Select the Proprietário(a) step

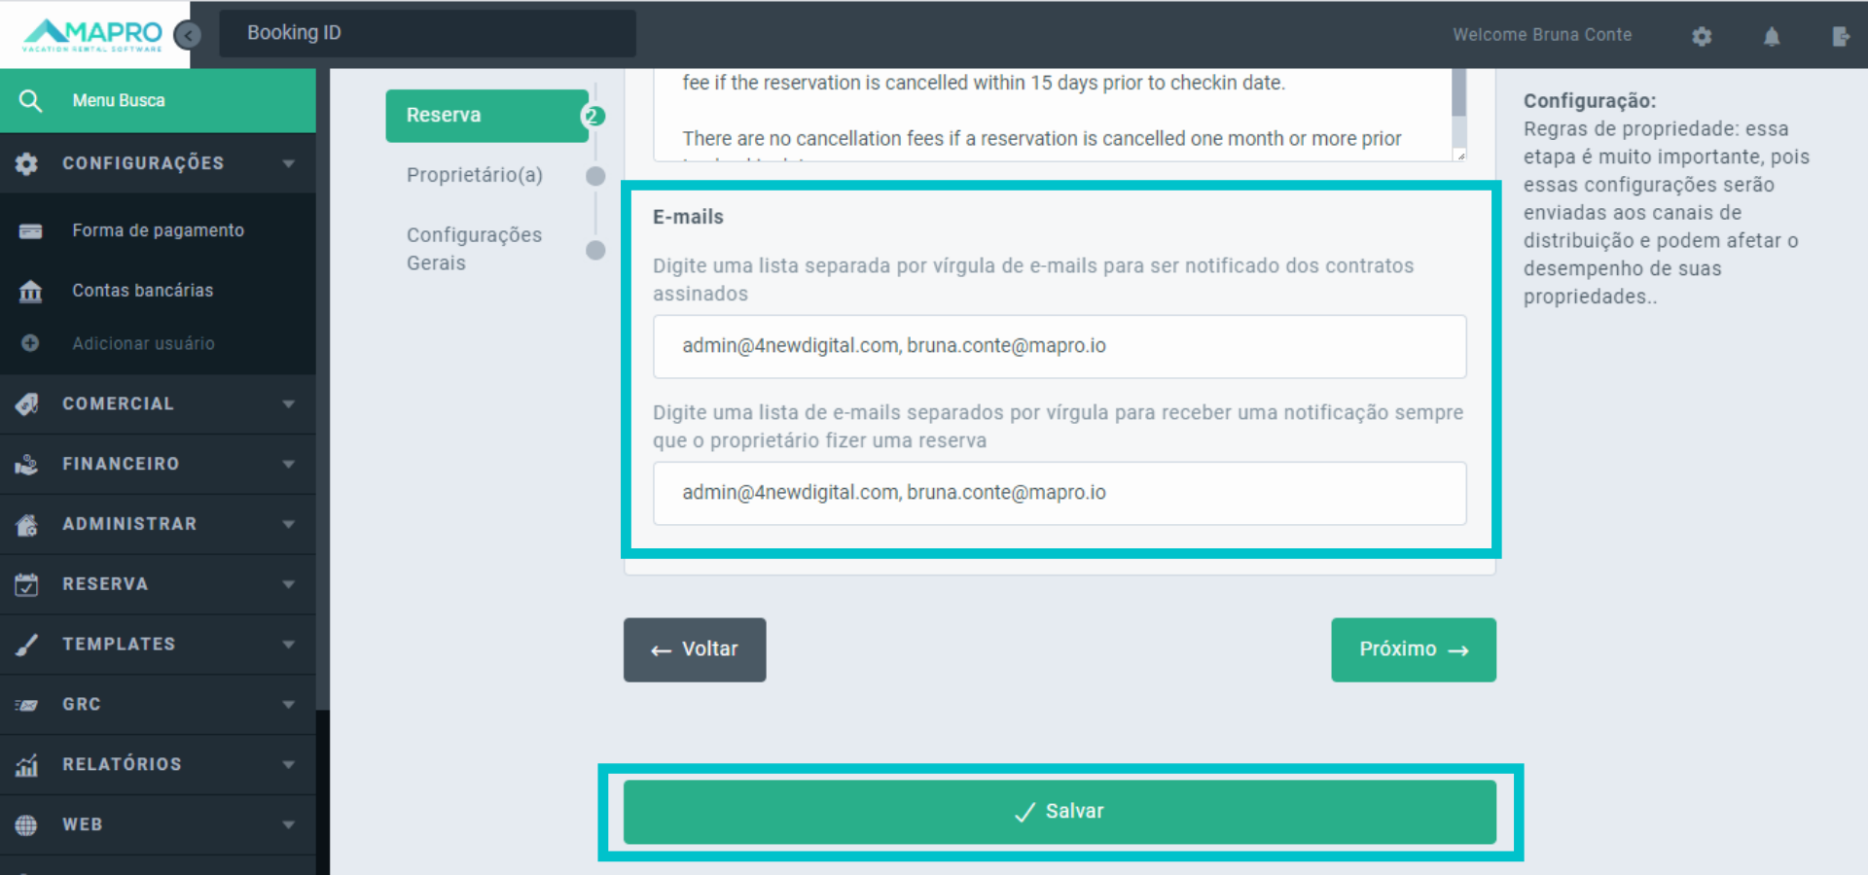[x=475, y=175]
